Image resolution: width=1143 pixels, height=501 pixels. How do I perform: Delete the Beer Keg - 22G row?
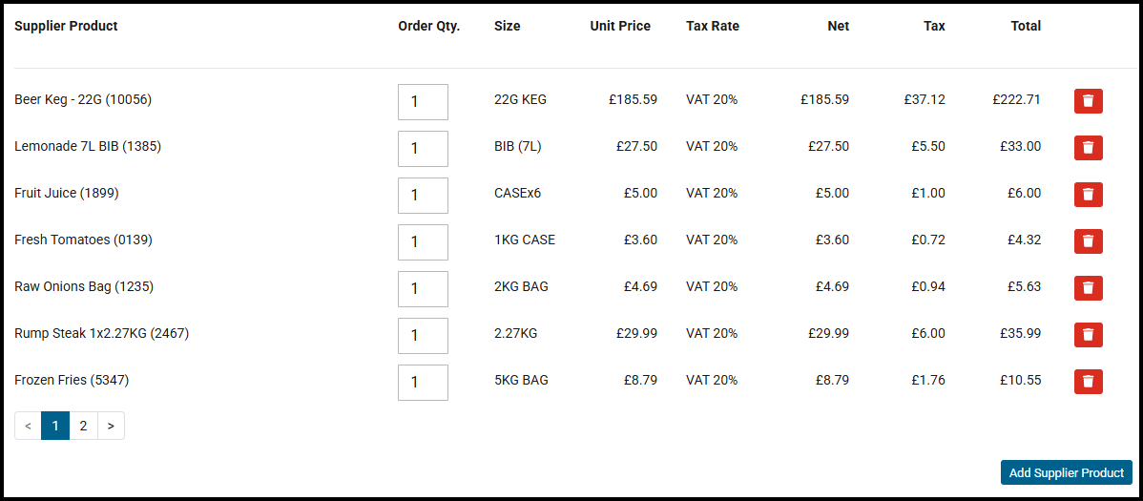(x=1088, y=101)
